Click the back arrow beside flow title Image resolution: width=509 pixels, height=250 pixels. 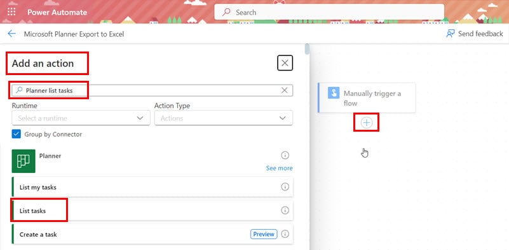pos(11,34)
